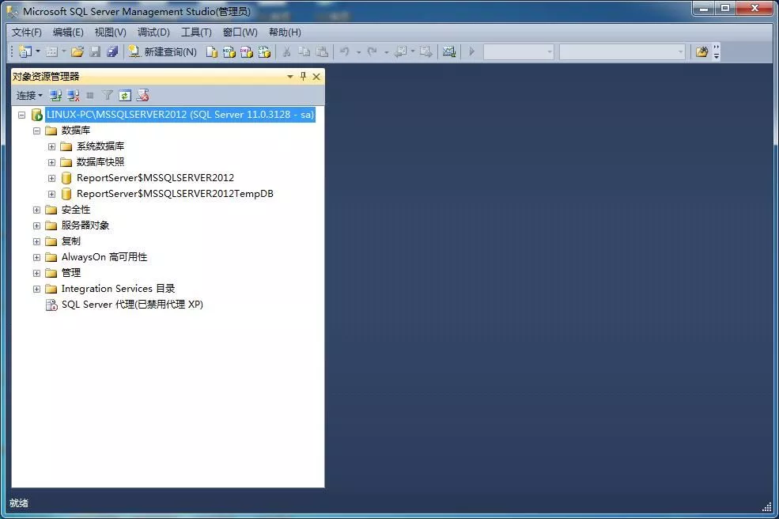Screen dimensions: 779x519
Task: Click the Analysis Services DMX Query icon
Action: click(247, 51)
